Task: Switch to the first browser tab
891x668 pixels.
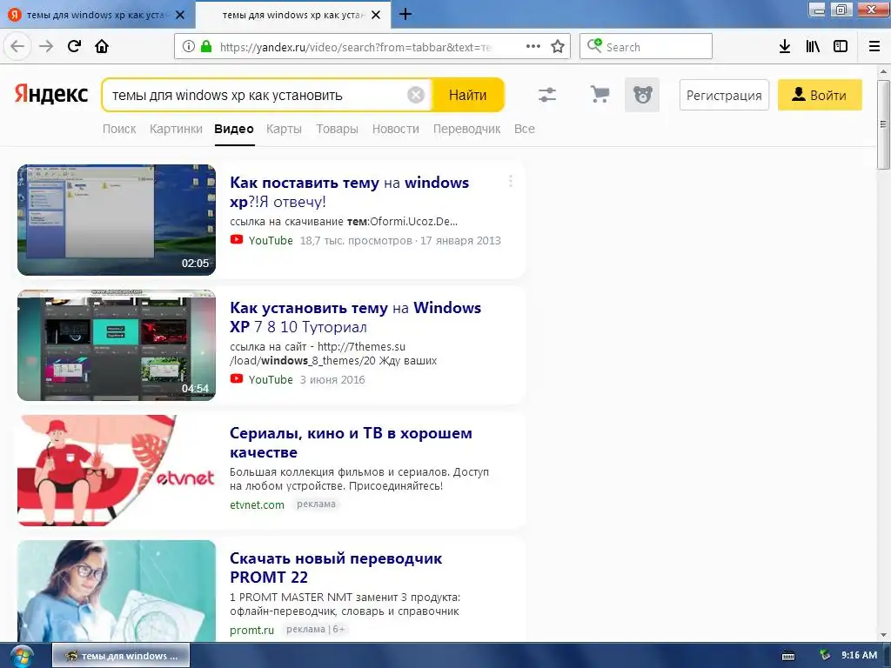Action: pyautogui.click(x=97, y=15)
